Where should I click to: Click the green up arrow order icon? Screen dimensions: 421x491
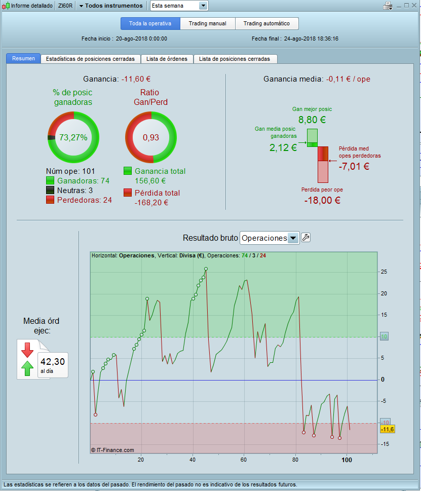click(27, 368)
